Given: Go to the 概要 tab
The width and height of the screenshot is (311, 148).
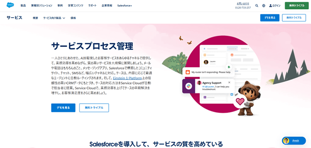Looking at the screenshot, I should coord(35,18).
